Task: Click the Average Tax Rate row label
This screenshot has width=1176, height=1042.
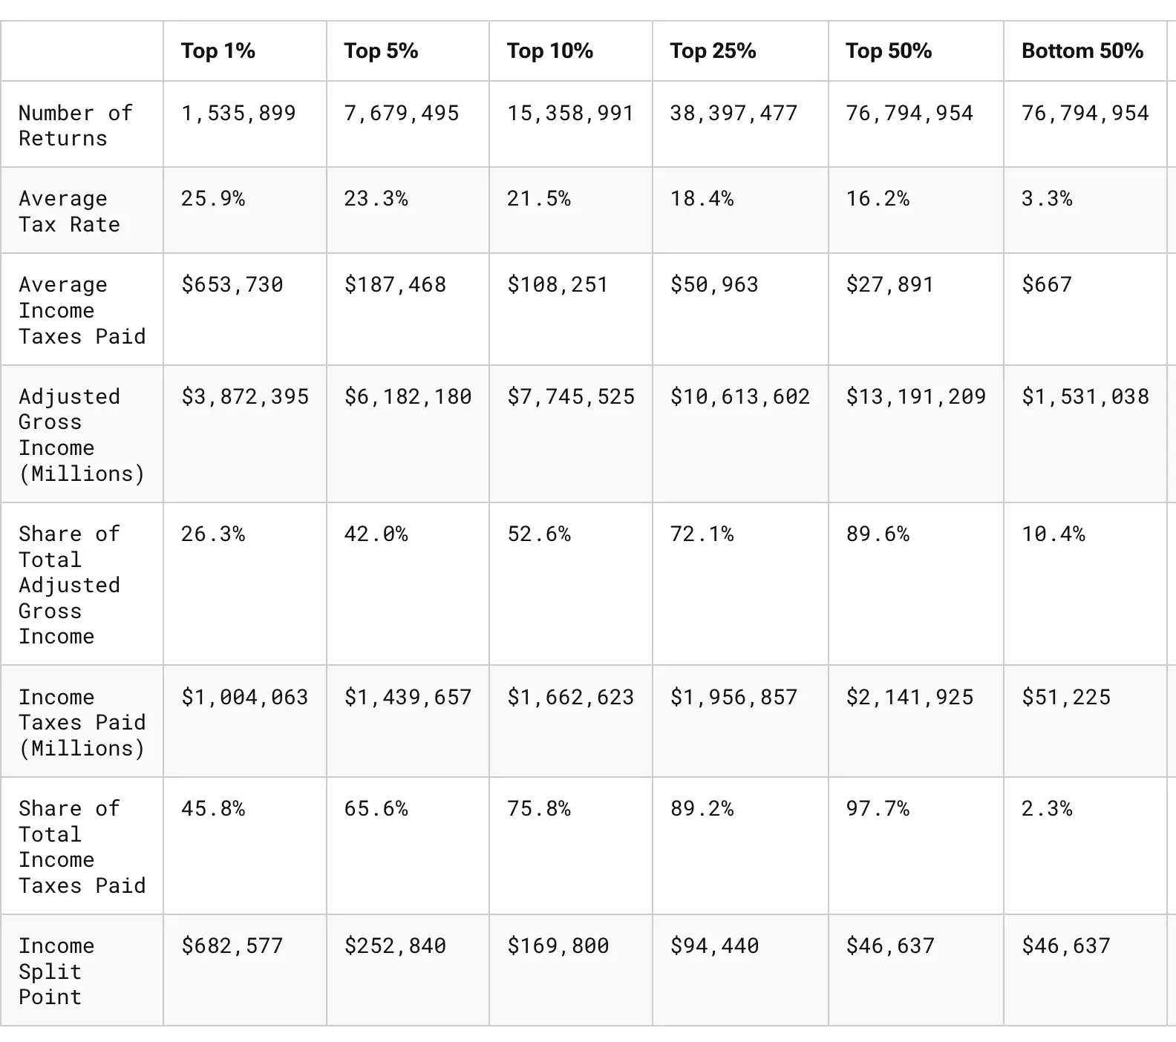Action: [x=69, y=212]
